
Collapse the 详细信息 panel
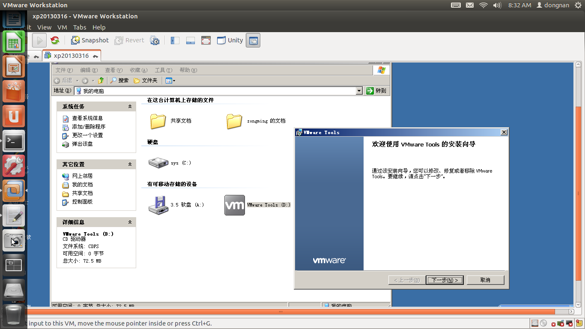(x=130, y=222)
